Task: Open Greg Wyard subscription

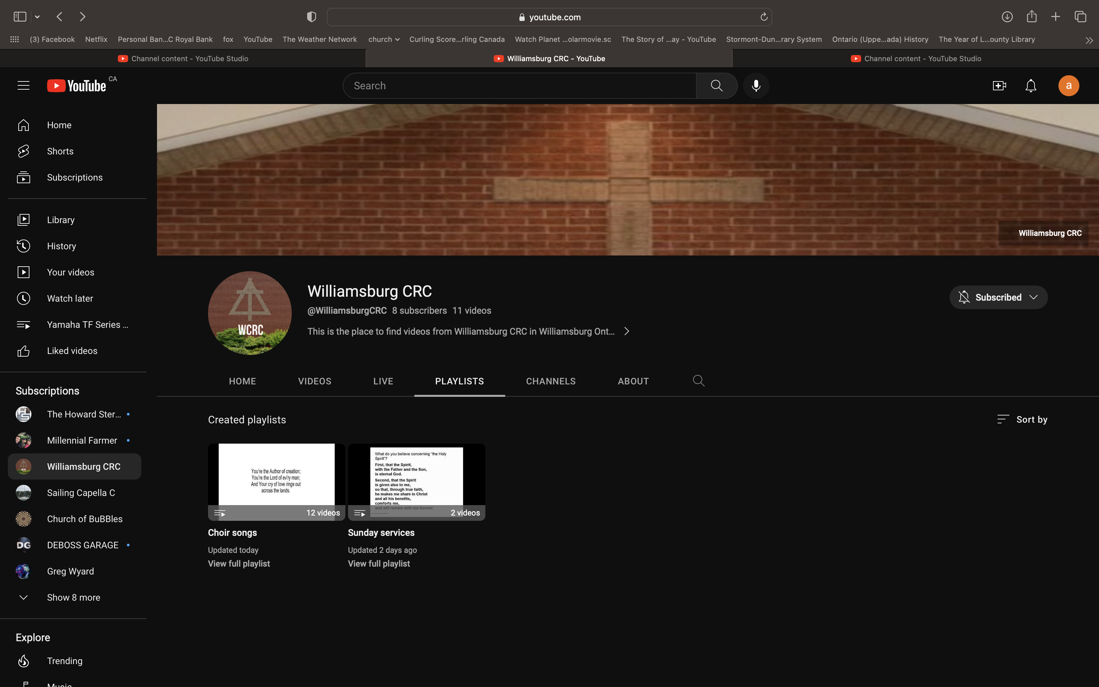Action: tap(75, 571)
